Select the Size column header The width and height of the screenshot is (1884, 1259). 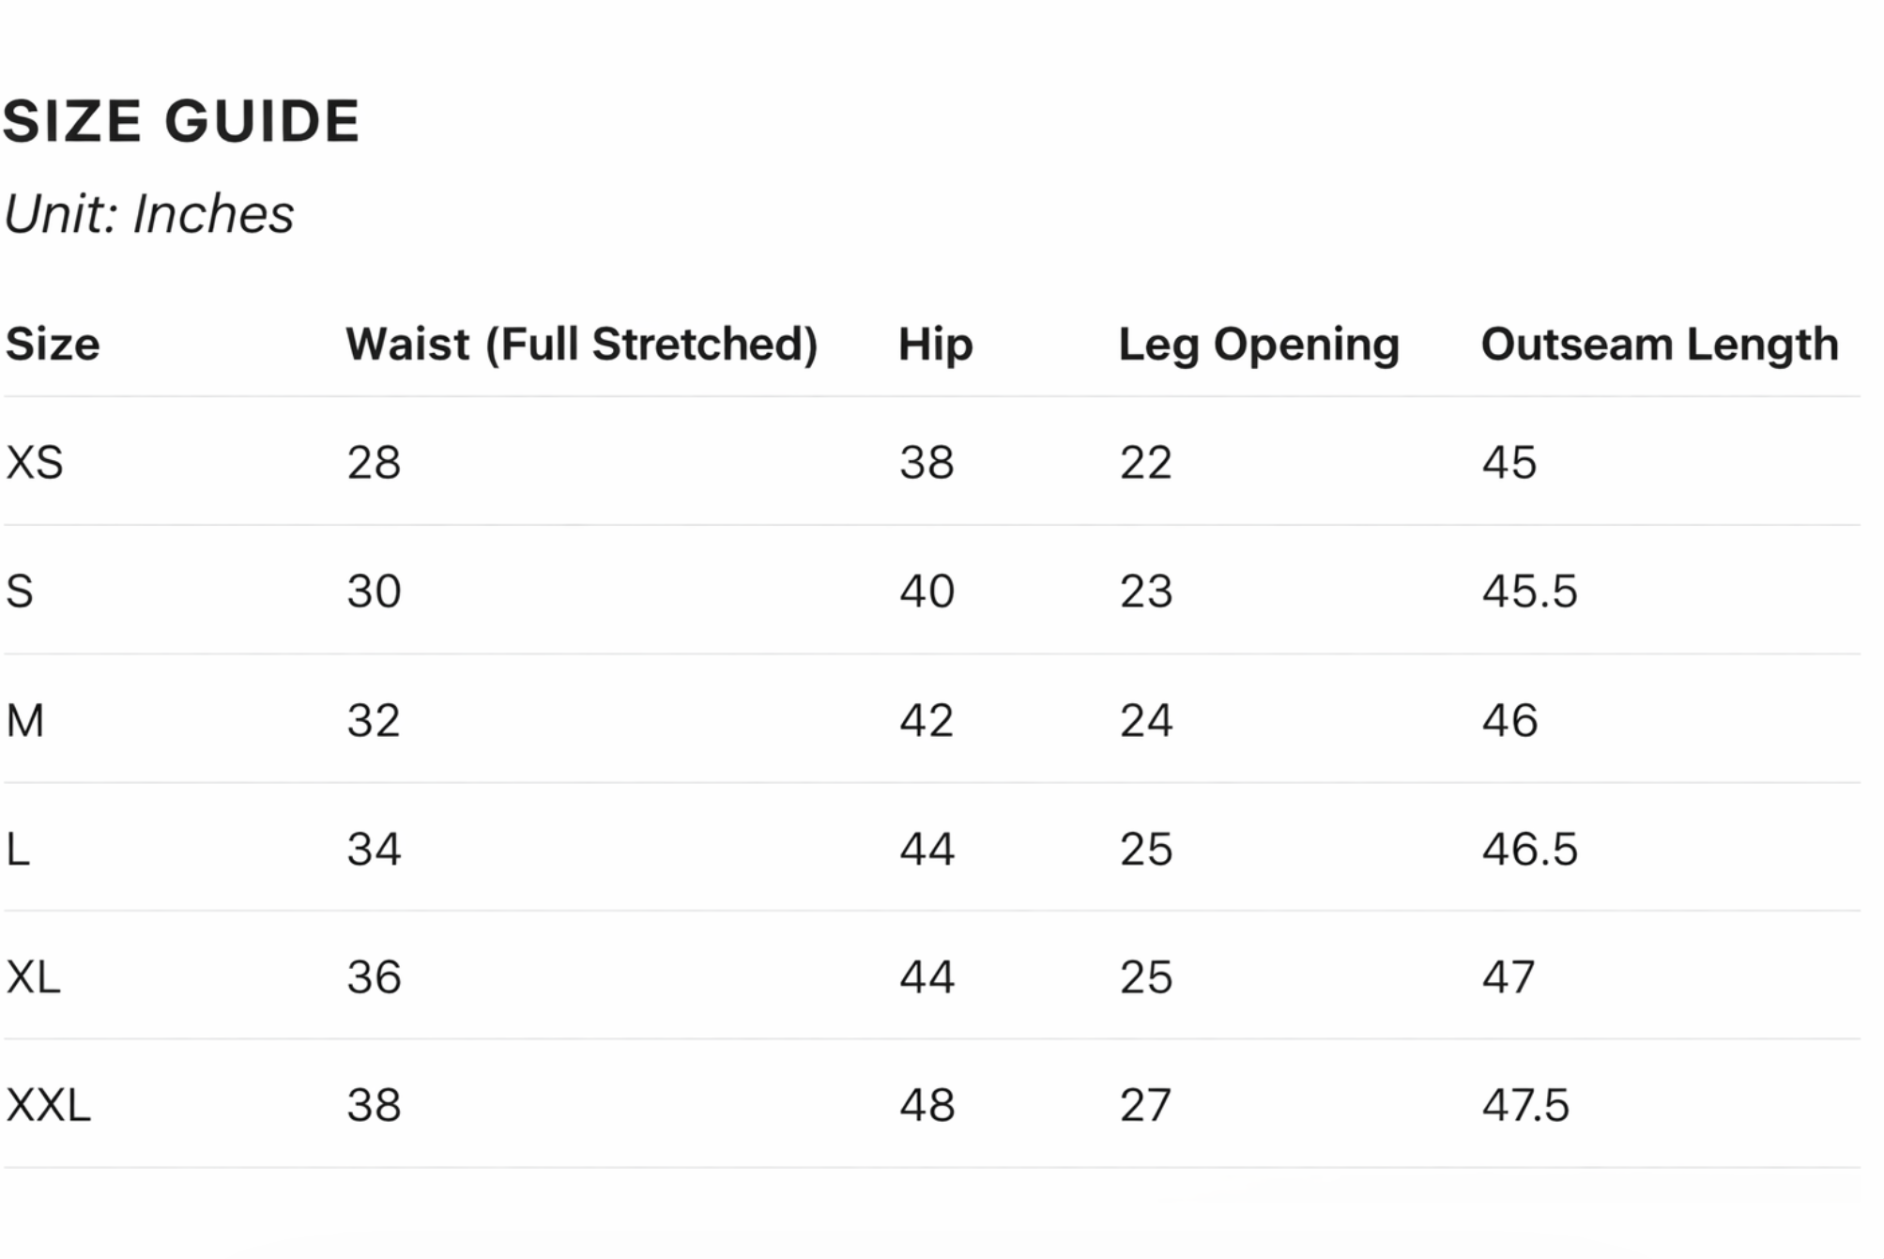53,345
